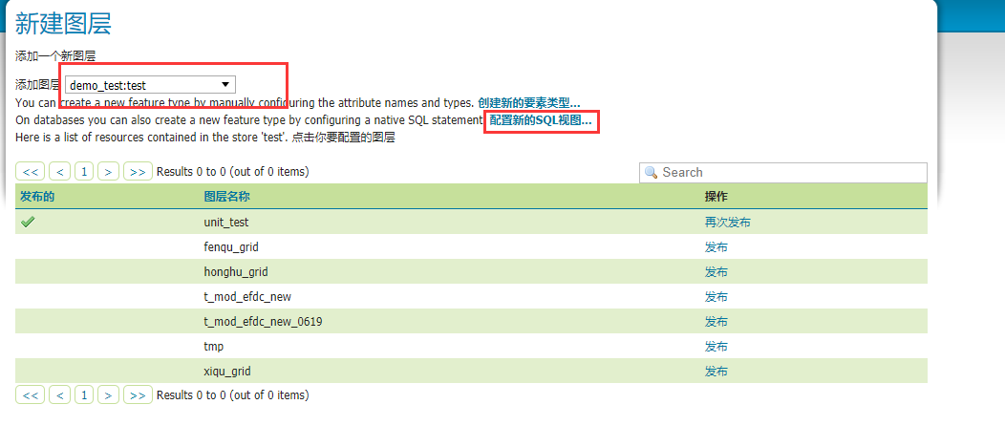The image size is (1005, 426).
Task: Click top pagination previous page button
Action: pos(59,172)
